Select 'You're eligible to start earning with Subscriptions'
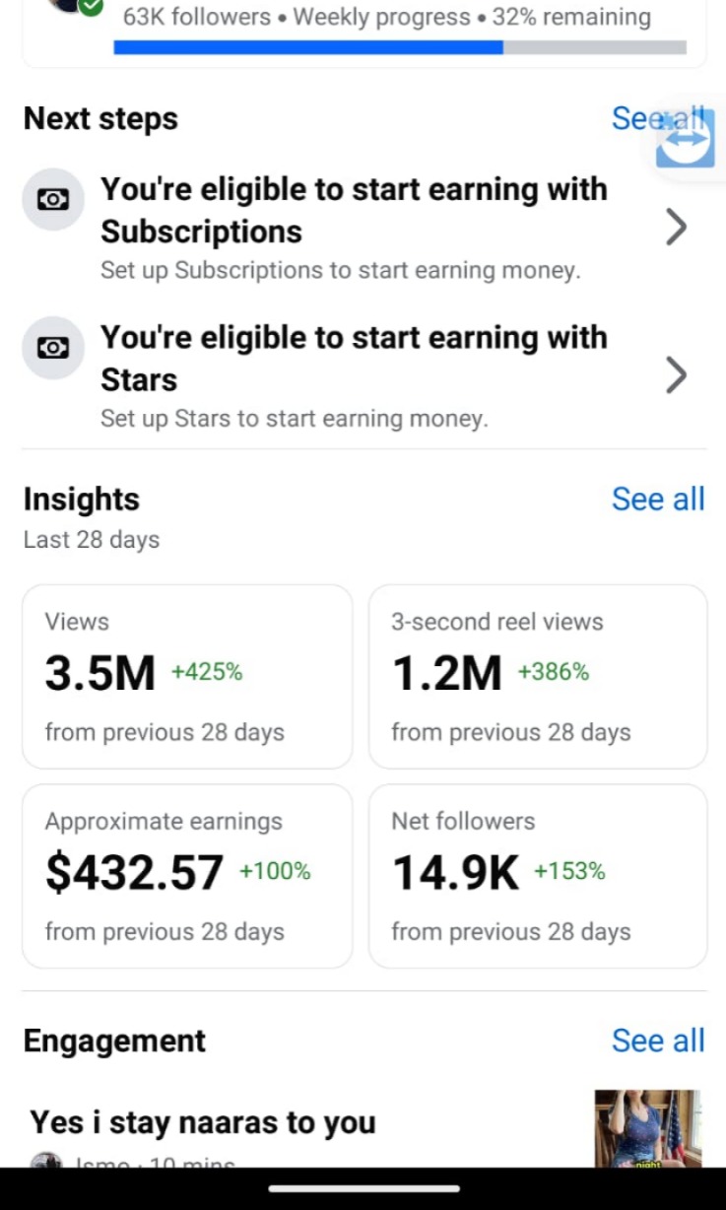This screenshot has height=1210, width=726. click(354, 210)
